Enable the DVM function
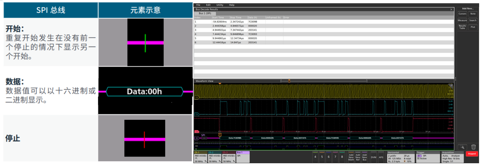 373,157
